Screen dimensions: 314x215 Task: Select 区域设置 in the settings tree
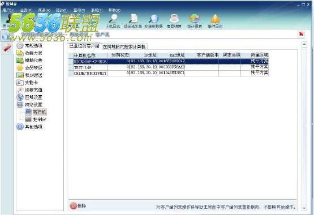point(29,97)
